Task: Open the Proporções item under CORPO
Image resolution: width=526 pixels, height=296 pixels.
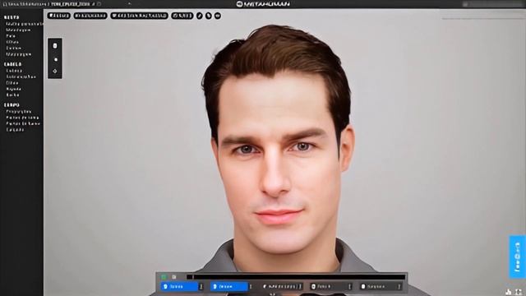Action: click(19, 112)
